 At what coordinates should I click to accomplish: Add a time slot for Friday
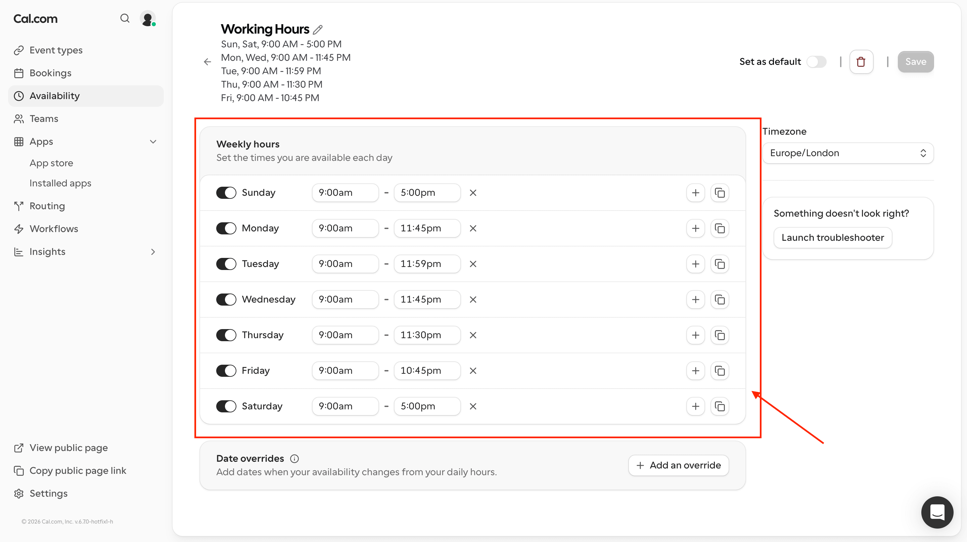(695, 370)
